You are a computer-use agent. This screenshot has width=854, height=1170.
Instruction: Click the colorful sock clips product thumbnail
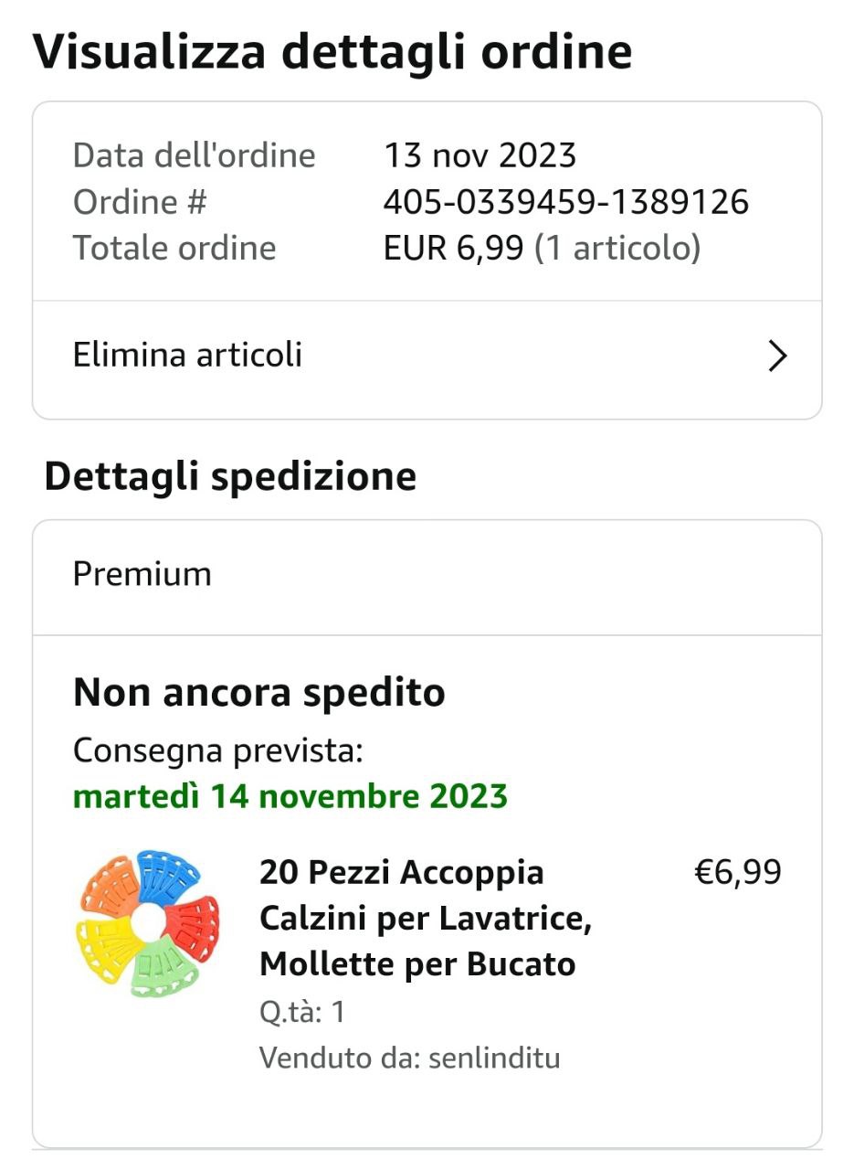click(147, 923)
